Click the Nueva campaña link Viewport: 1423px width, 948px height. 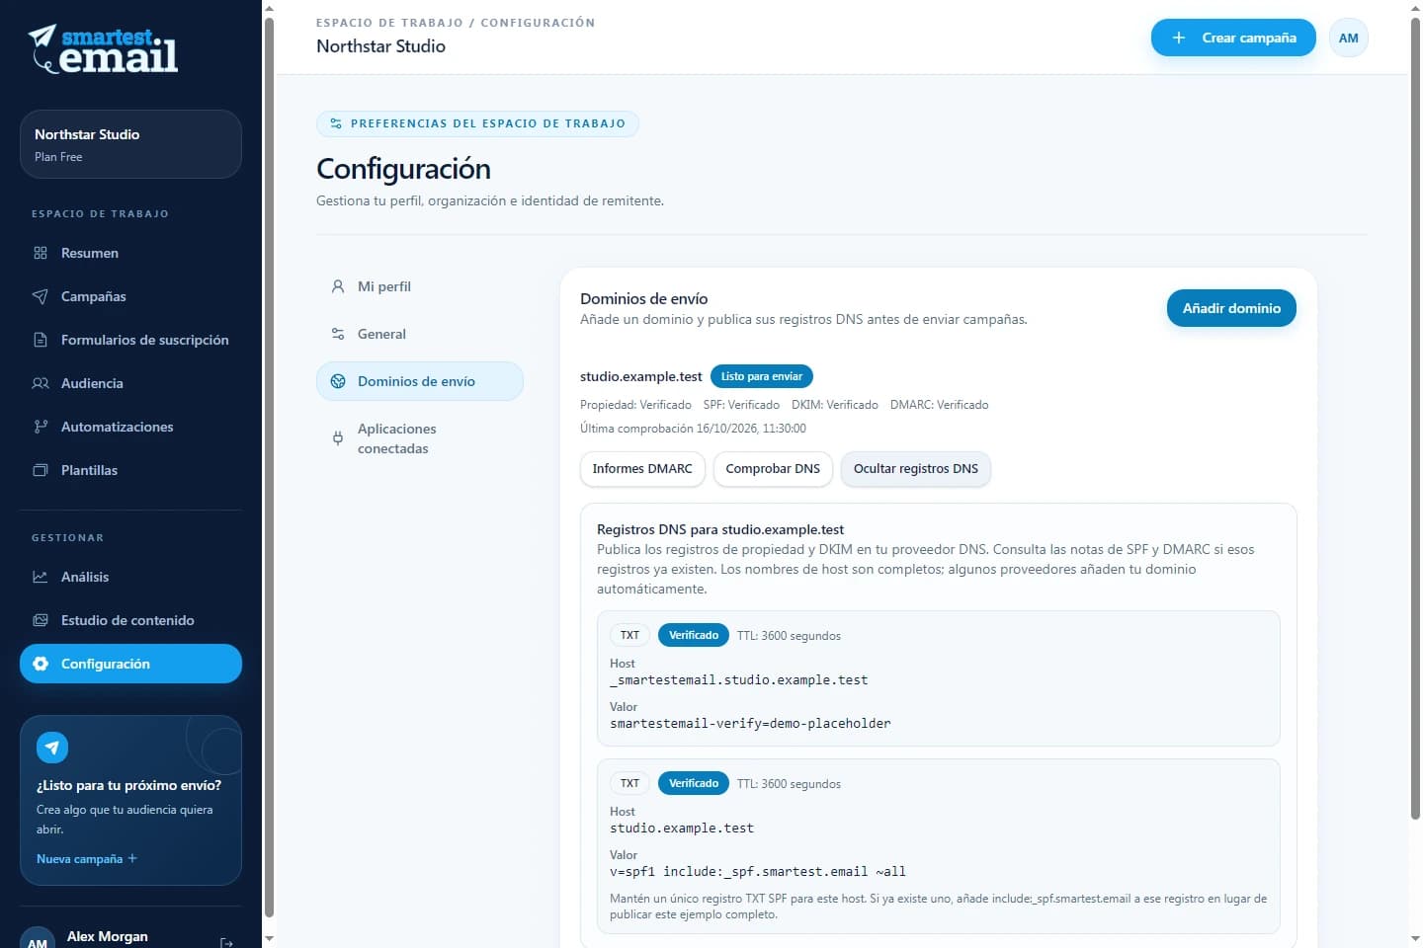(87, 859)
